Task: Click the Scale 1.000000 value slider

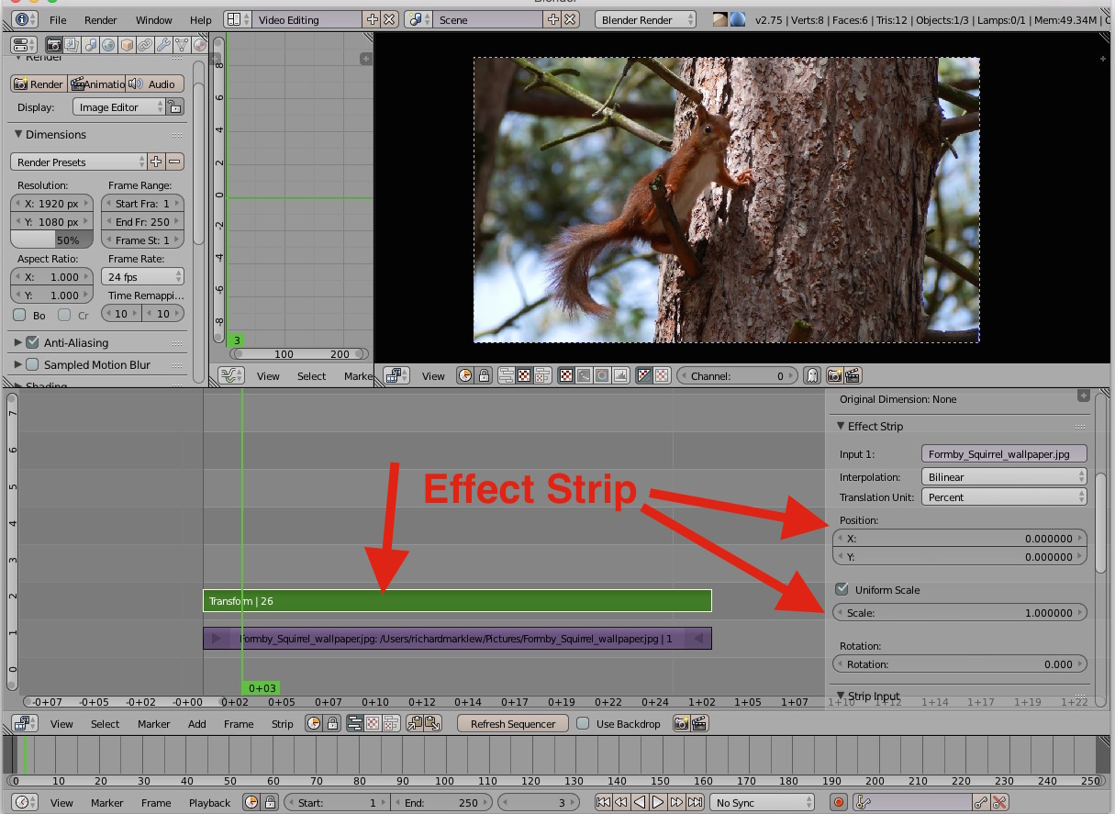Action: 960,612
